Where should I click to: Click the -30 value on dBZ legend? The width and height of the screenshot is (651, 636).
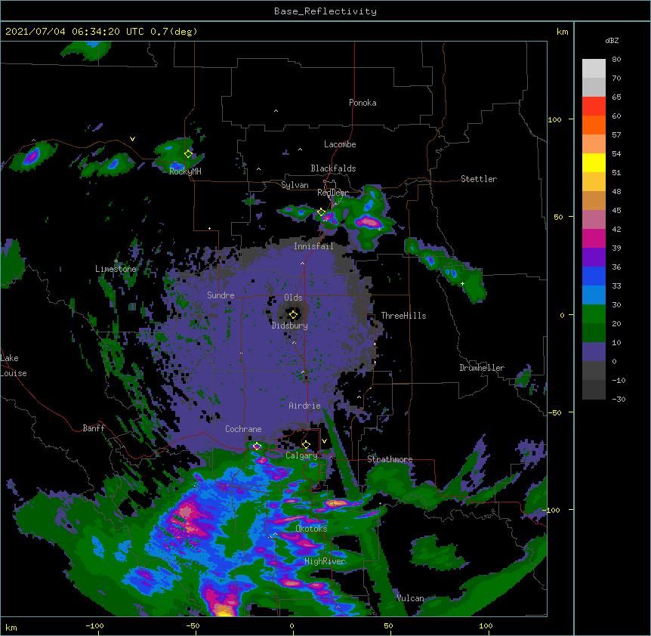pos(619,399)
